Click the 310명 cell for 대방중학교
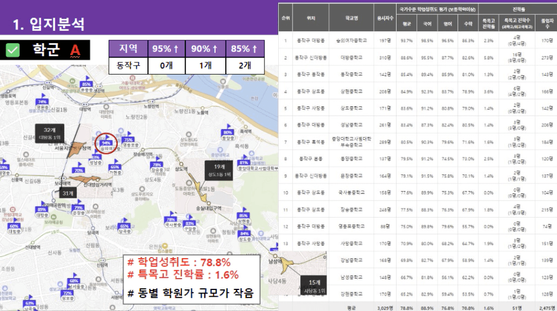Screen dimensions: 557x311 point(385,57)
